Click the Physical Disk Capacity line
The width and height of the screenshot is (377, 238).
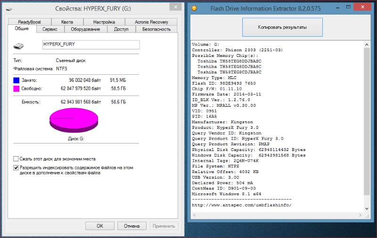(249, 150)
